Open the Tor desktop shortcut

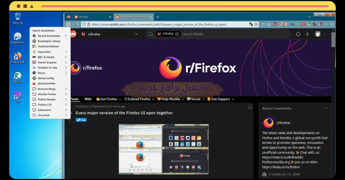coord(18,96)
